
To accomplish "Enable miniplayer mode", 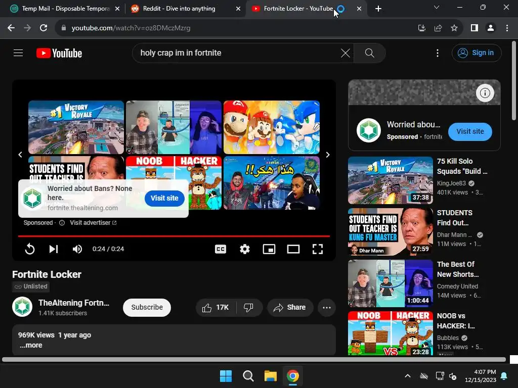I will [x=269, y=249].
